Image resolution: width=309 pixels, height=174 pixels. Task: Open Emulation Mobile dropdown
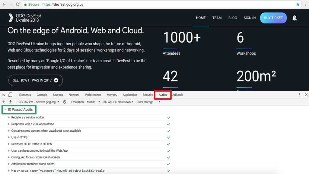[x=94, y=102]
